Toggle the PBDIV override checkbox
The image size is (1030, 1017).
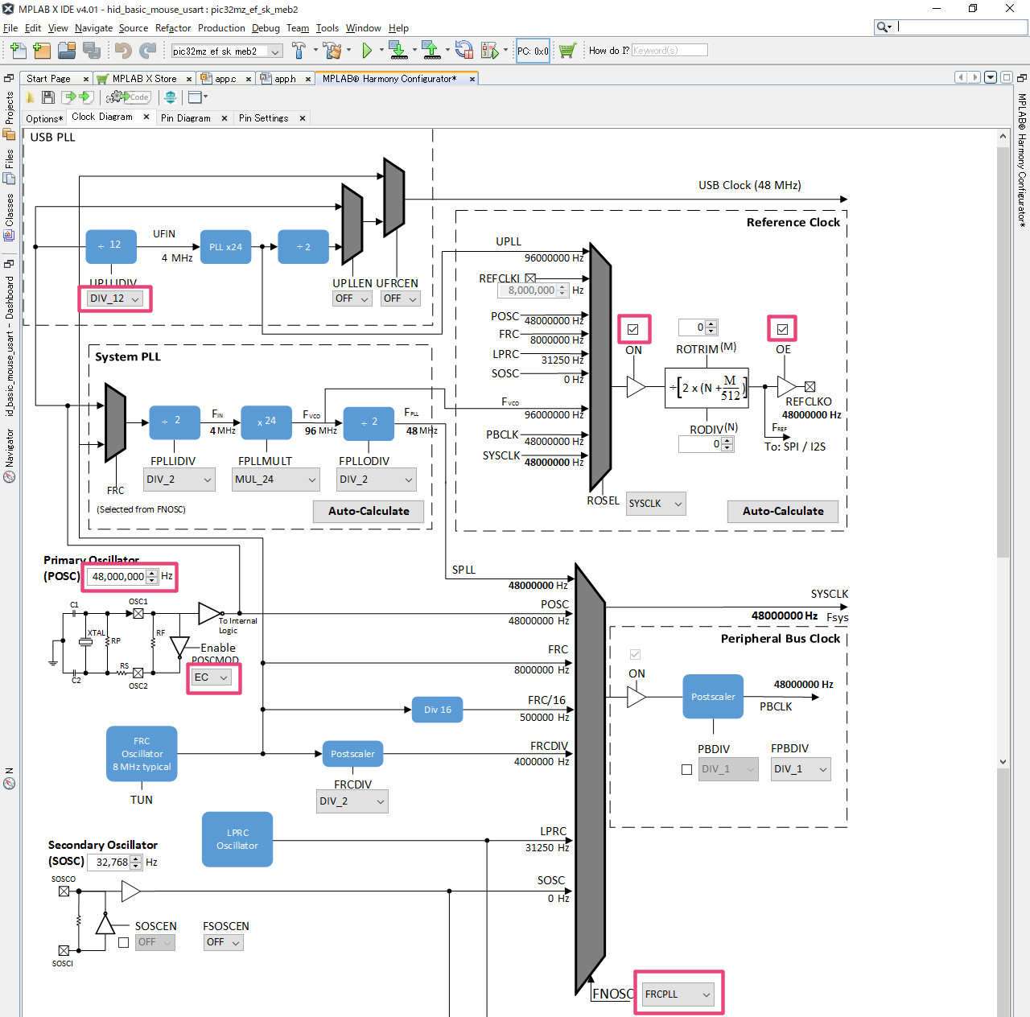click(x=686, y=769)
